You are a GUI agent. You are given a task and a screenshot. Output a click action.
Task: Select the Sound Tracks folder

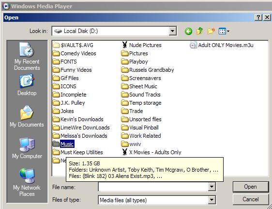[141, 95]
